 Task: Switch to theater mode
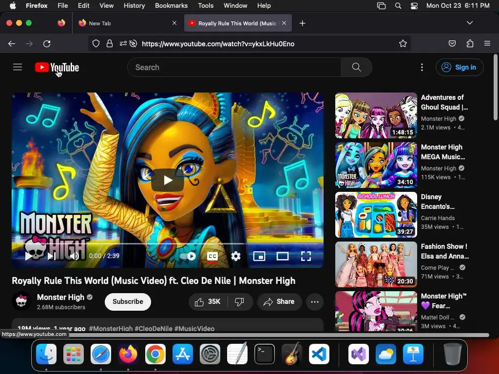(x=282, y=256)
